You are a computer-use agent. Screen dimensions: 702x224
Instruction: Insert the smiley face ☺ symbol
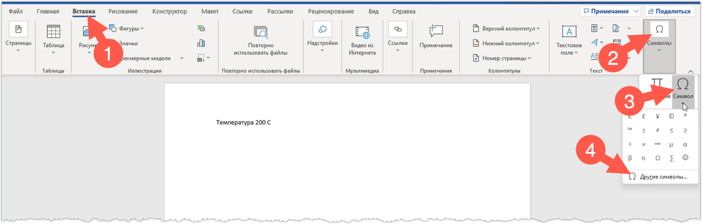(x=685, y=158)
